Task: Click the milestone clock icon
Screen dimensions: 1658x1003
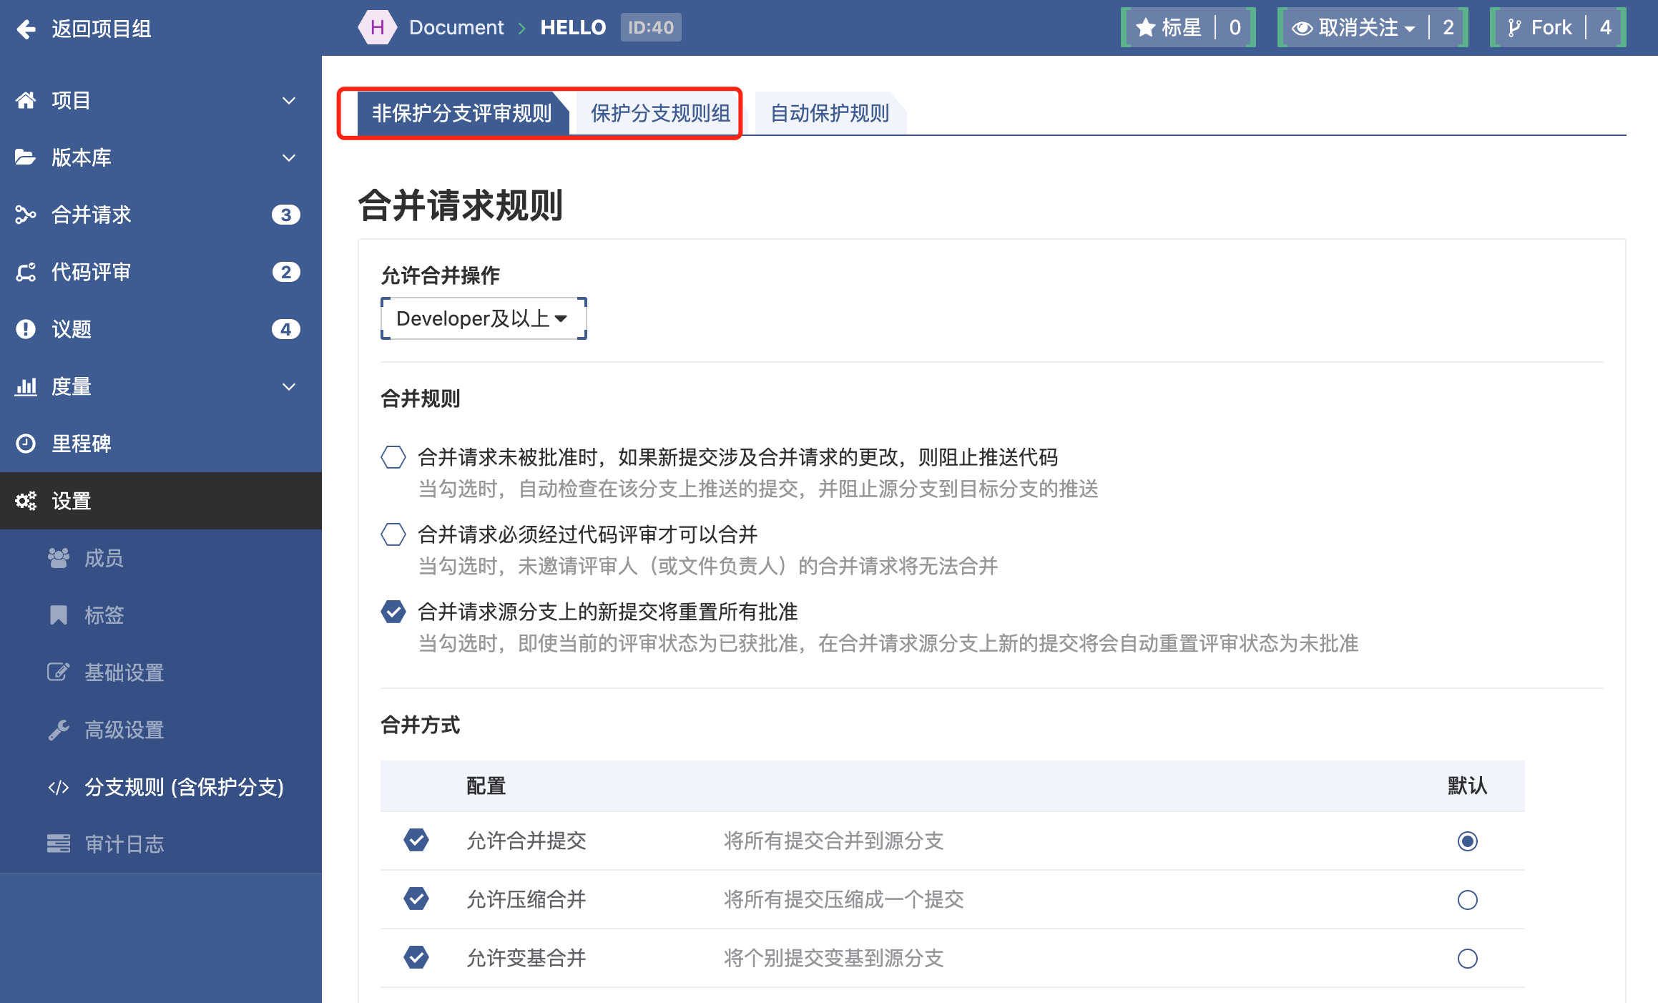Action: coord(26,444)
